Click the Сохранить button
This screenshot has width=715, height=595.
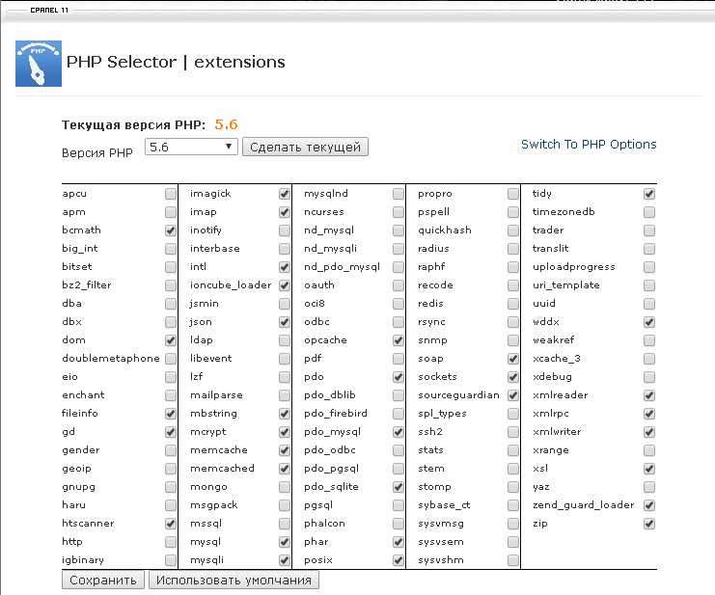(103, 581)
